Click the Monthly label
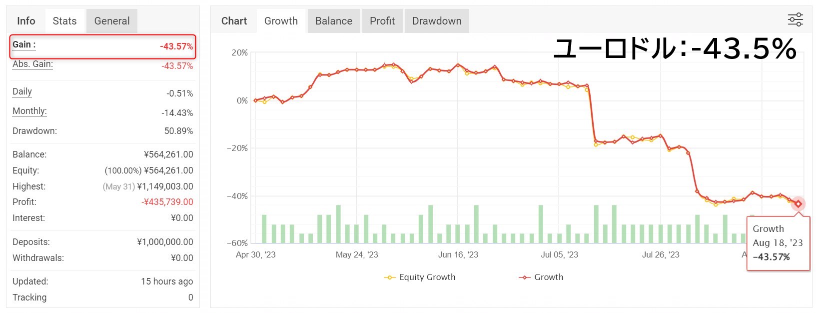 pos(29,111)
